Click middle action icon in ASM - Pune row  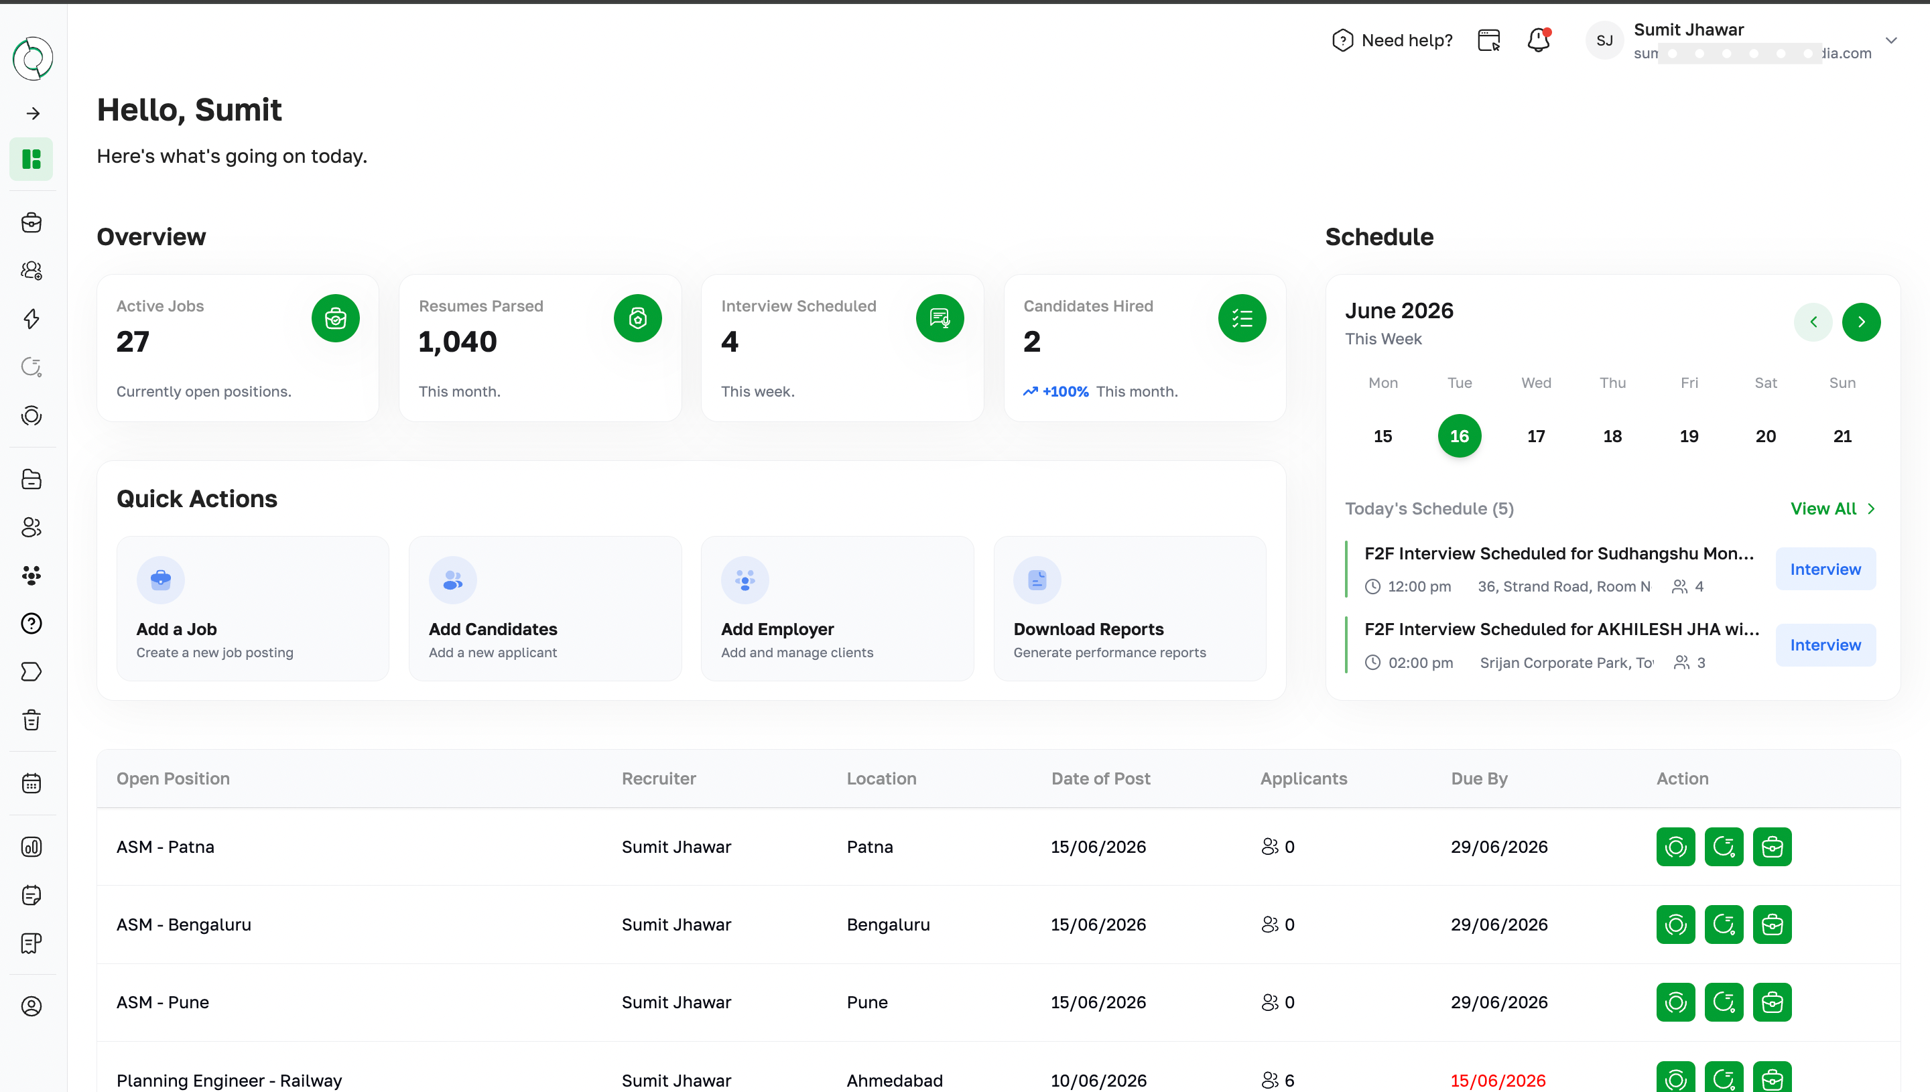pos(1724,1003)
